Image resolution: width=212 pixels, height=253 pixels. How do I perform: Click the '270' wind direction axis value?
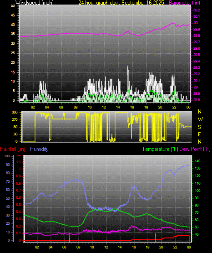coord(15,120)
